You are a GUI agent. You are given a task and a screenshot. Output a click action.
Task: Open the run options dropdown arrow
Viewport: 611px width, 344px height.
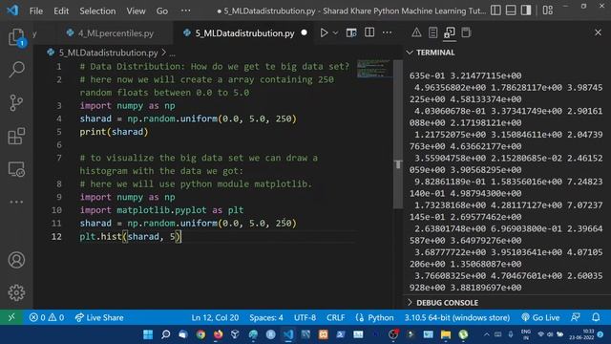pyautogui.click(x=335, y=33)
